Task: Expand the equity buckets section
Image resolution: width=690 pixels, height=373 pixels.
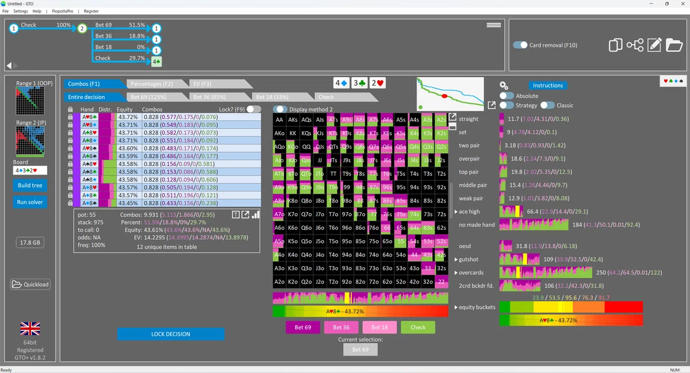Action: (x=456, y=307)
